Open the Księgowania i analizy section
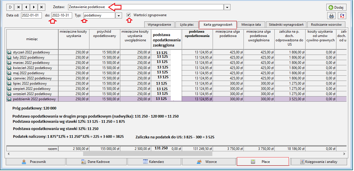354x171 pixels. tap(319, 162)
